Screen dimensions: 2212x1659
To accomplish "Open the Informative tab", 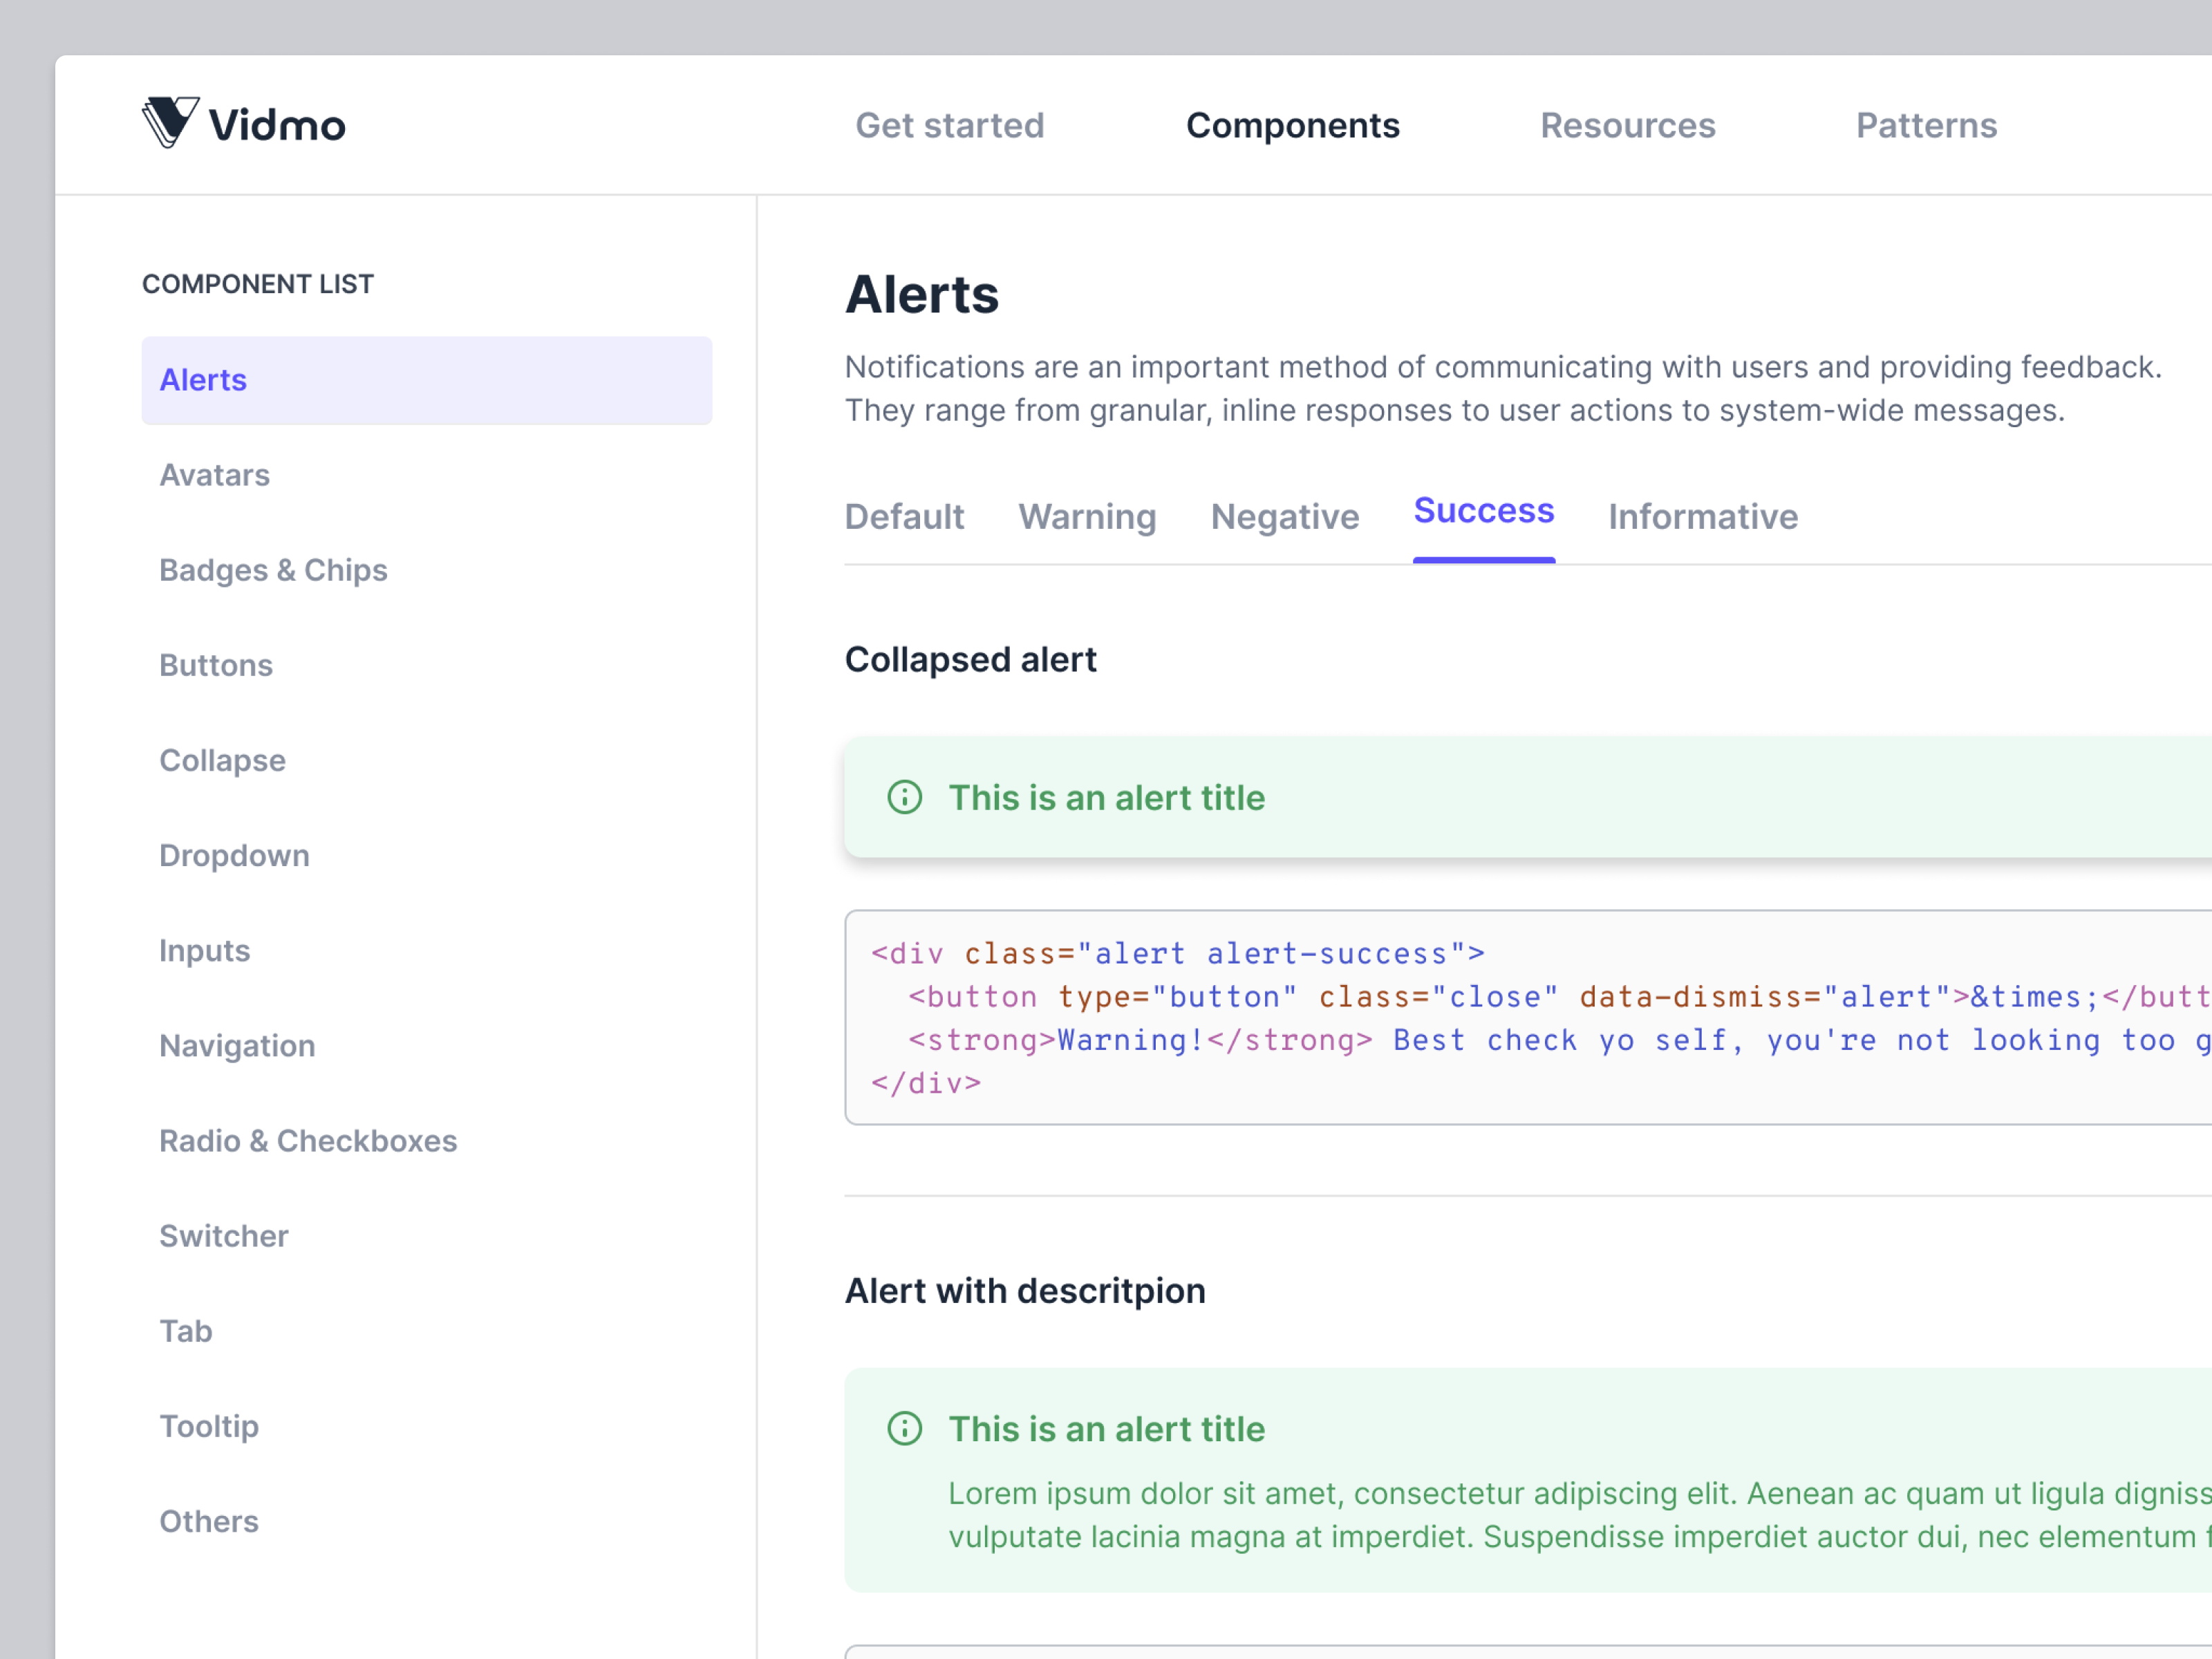I will (x=1702, y=517).
